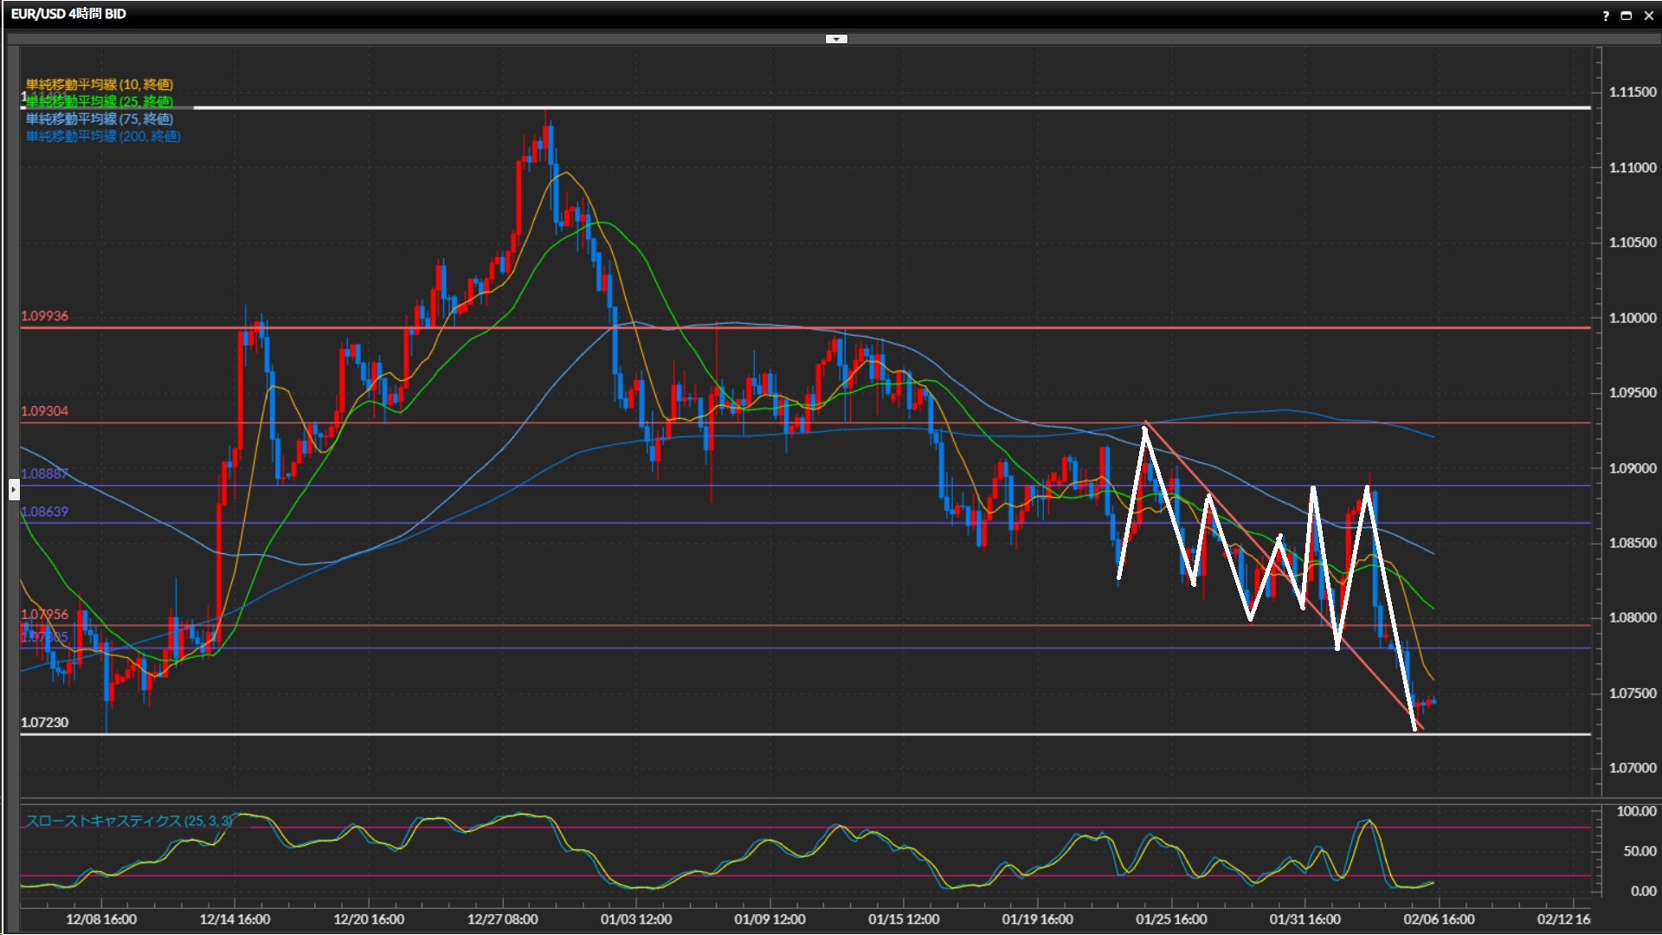Click the blue SMA (200, 終値) legend
This screenshot has height=935, width=1662.
tap(103, 136)
